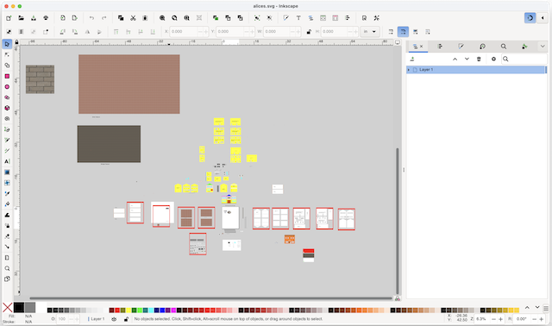
Task: Pick the Gradient tool
Action: [7, 172]
